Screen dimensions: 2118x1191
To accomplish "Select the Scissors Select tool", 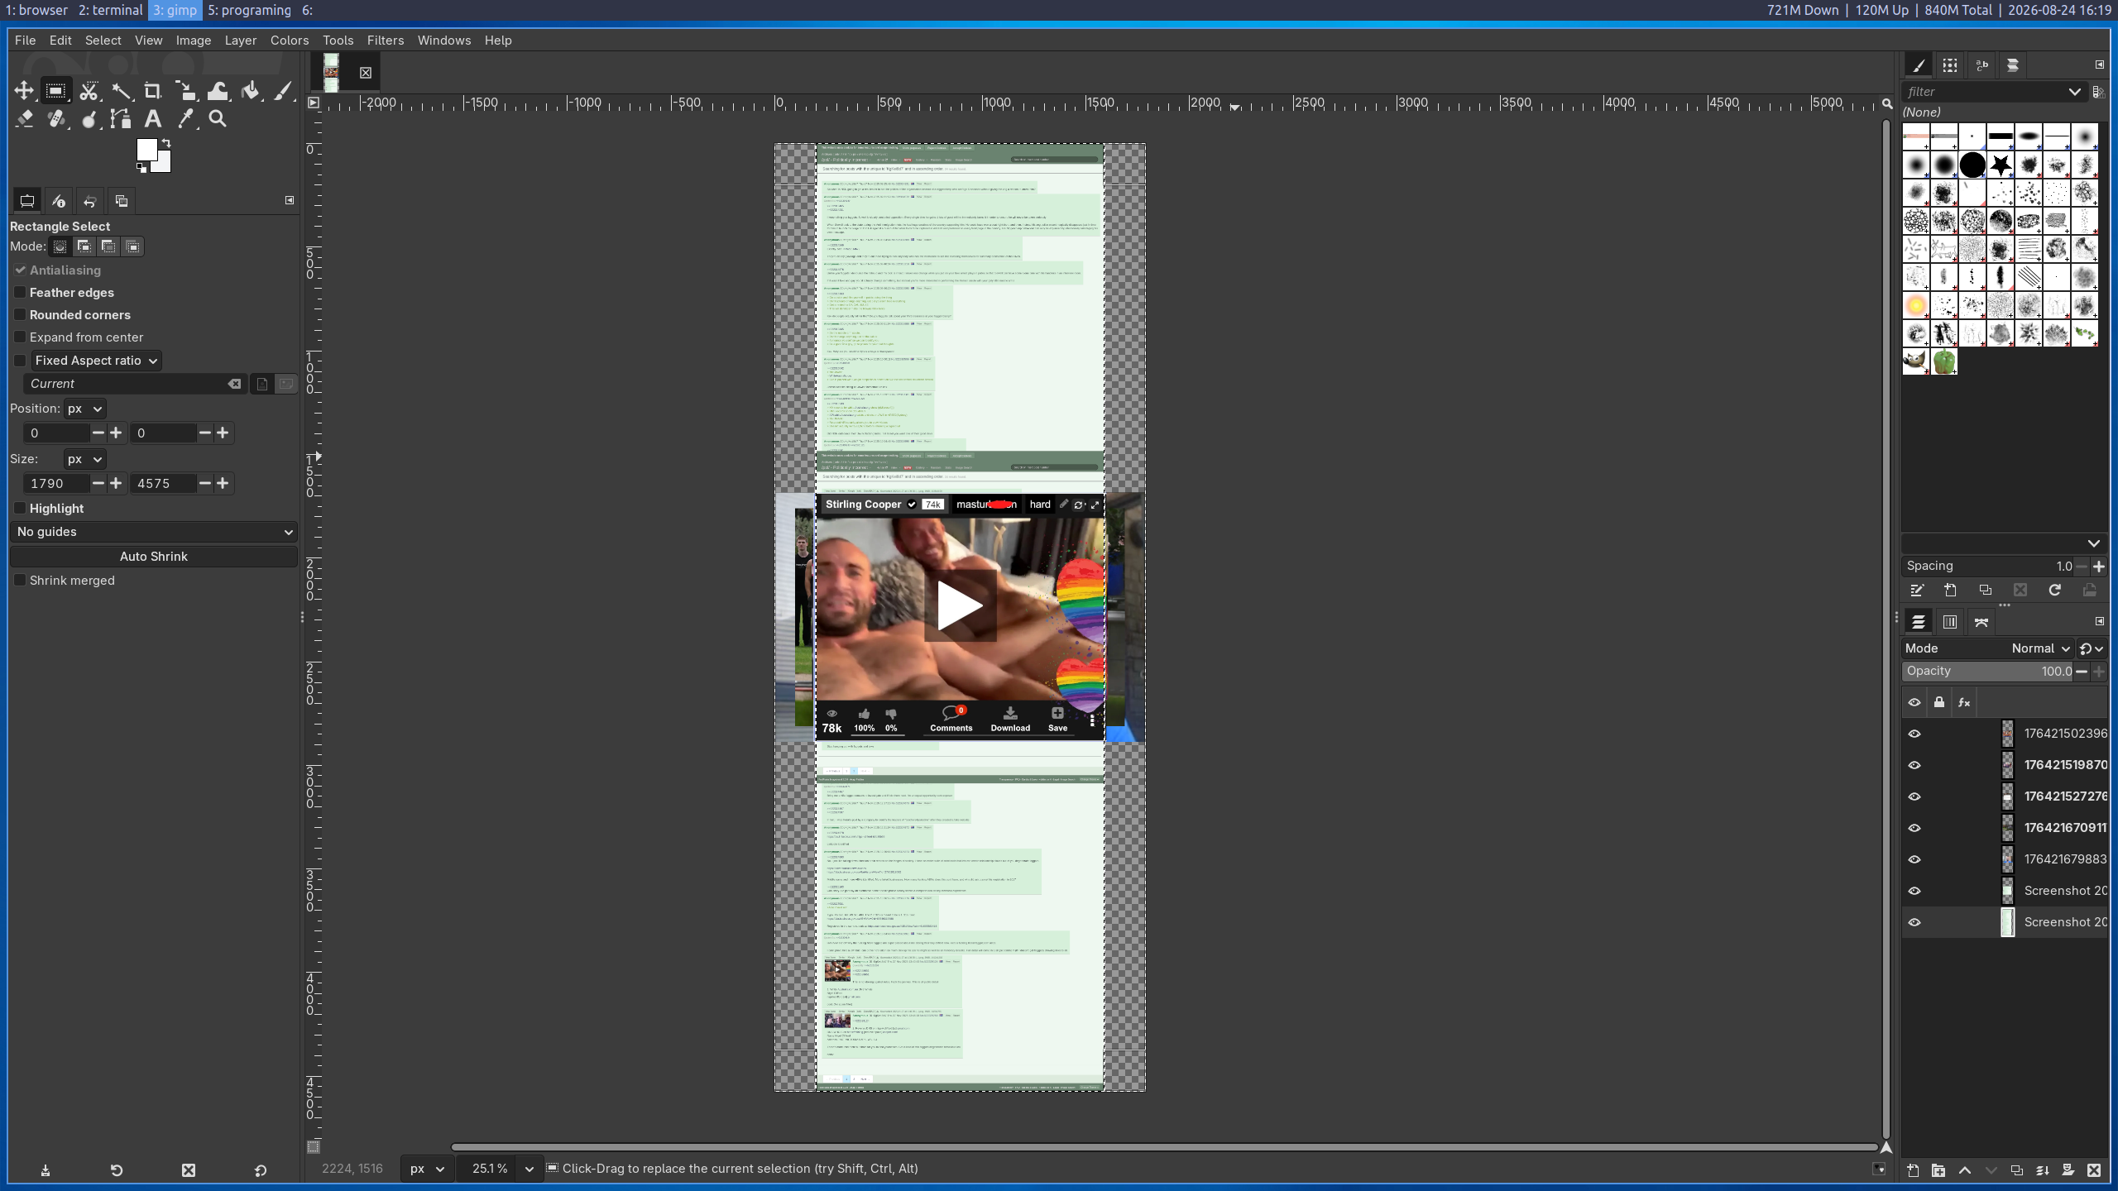I will pos(89,91).
